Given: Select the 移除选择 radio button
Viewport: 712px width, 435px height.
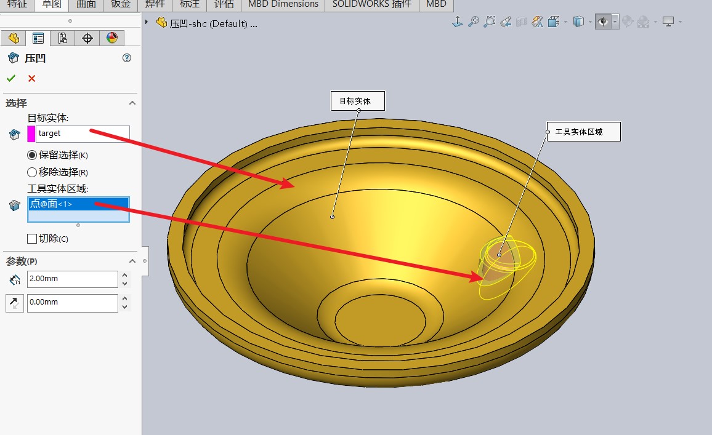Looking at the screenshot, I should click(32, 172).
